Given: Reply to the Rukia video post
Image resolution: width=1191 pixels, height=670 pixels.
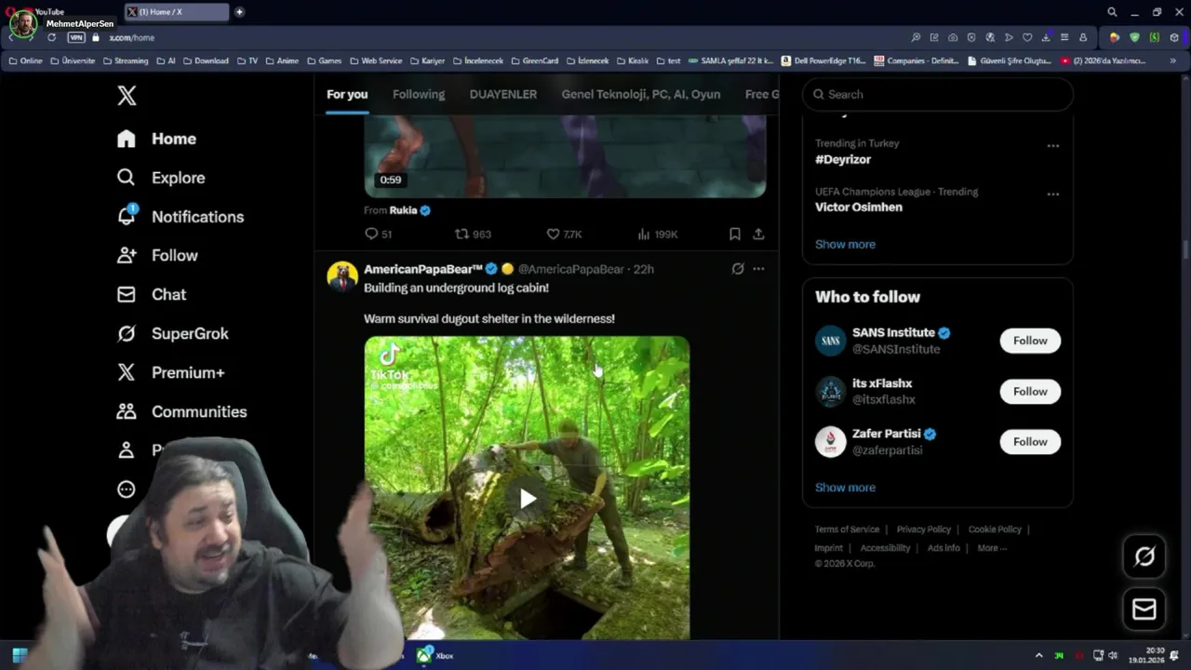Looking at the screenshot, I should pos(378,234).
